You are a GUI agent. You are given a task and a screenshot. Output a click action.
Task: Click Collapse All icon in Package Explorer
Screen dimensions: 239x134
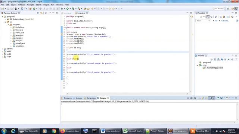tap(38, 13)
